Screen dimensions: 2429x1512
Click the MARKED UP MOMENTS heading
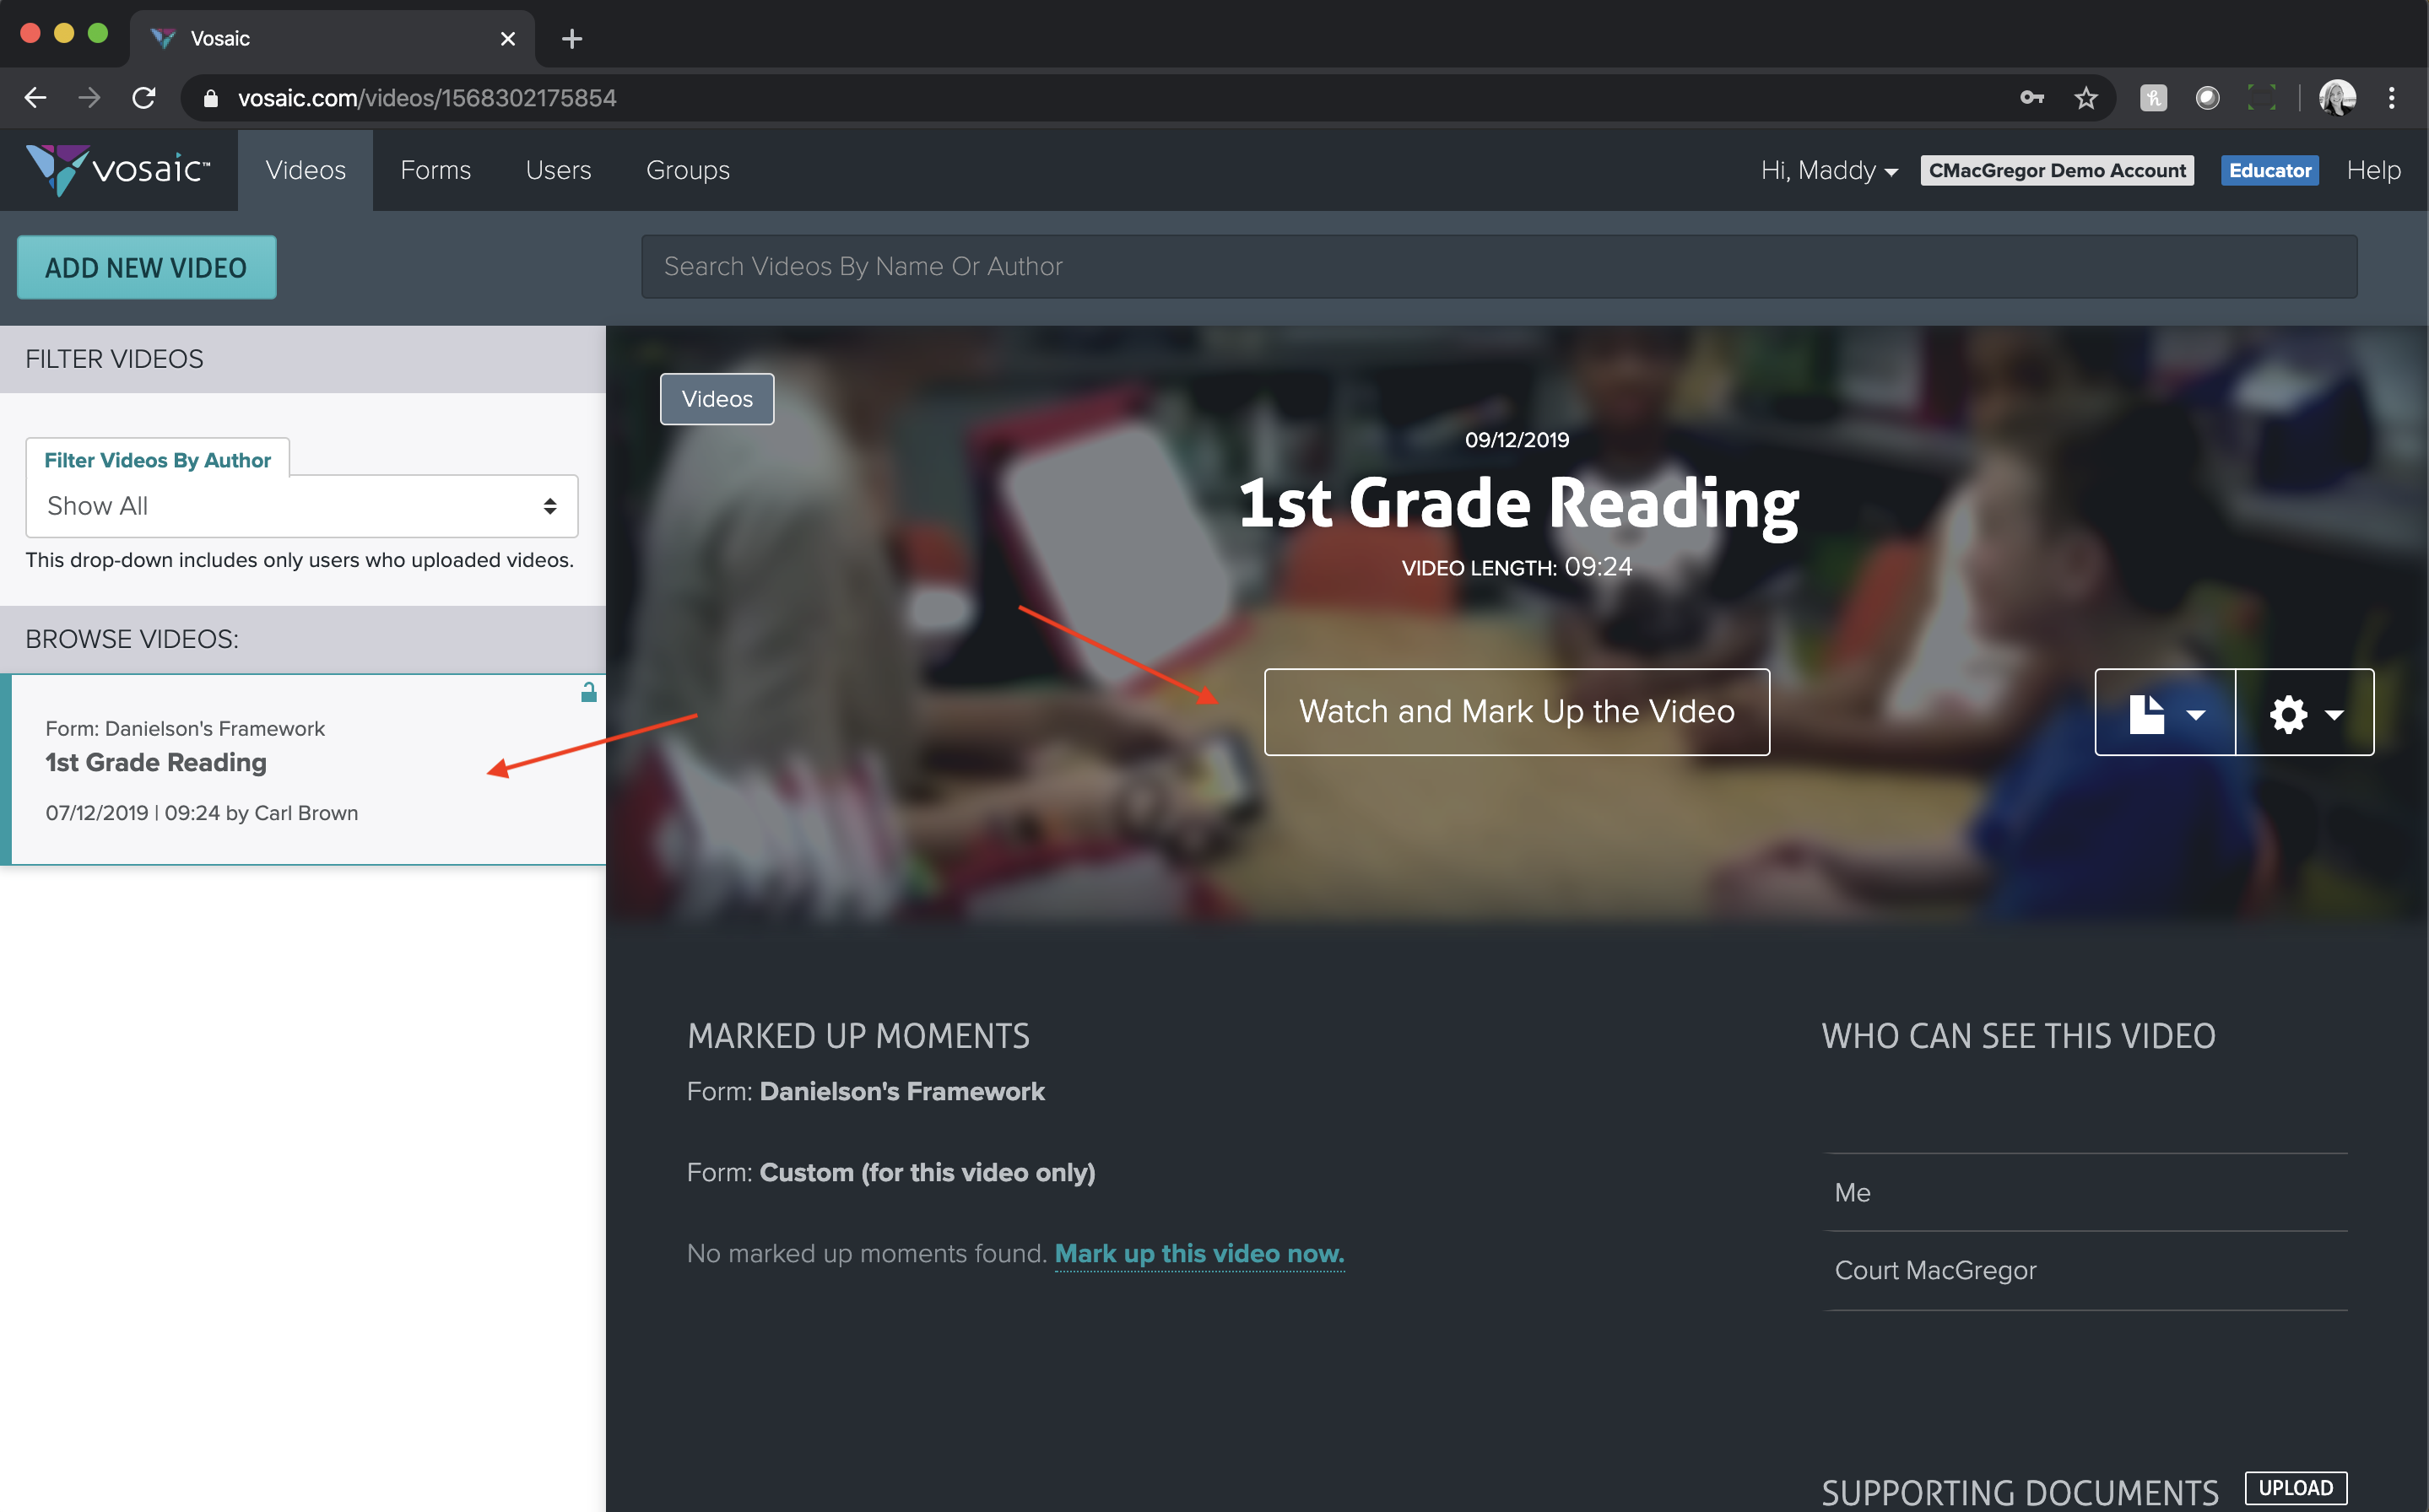click(x=858, y=1036)
